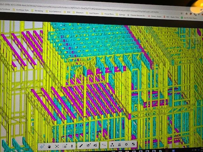Click the Explode Model arrows icon
203x152 pixels.
pos(103,145)
